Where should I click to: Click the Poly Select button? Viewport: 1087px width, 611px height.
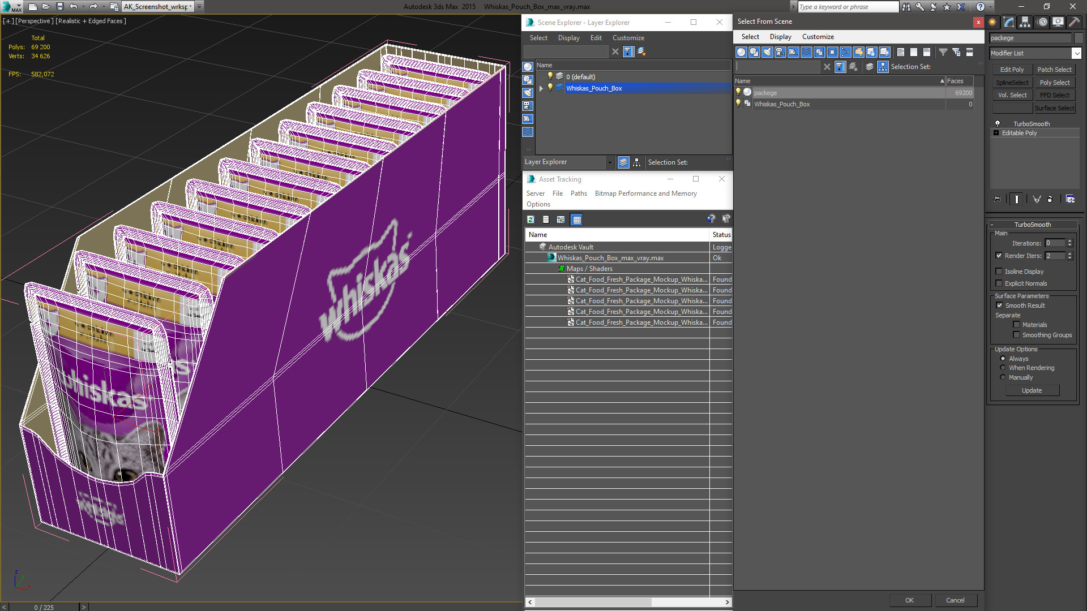pyautogui.click(x=1055, y=83)
